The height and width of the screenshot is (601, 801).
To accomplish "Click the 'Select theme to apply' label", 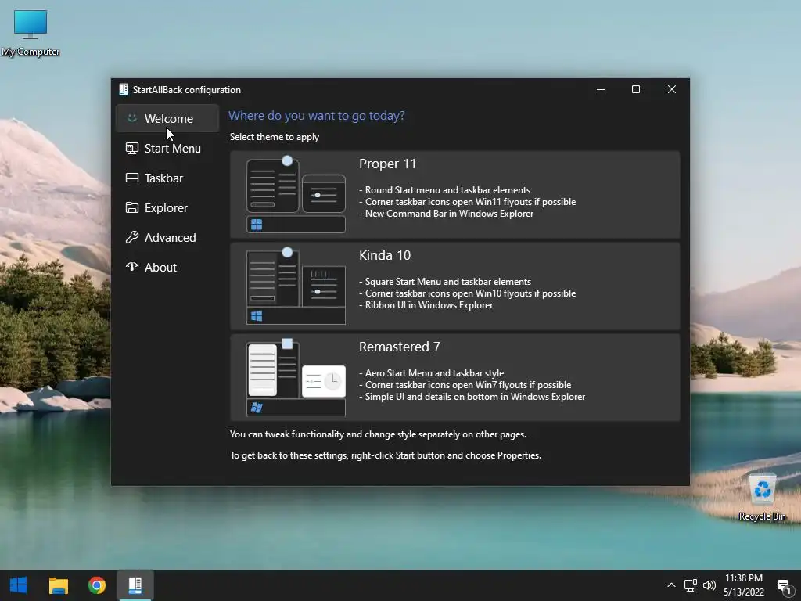I will [x=275, y=137].
